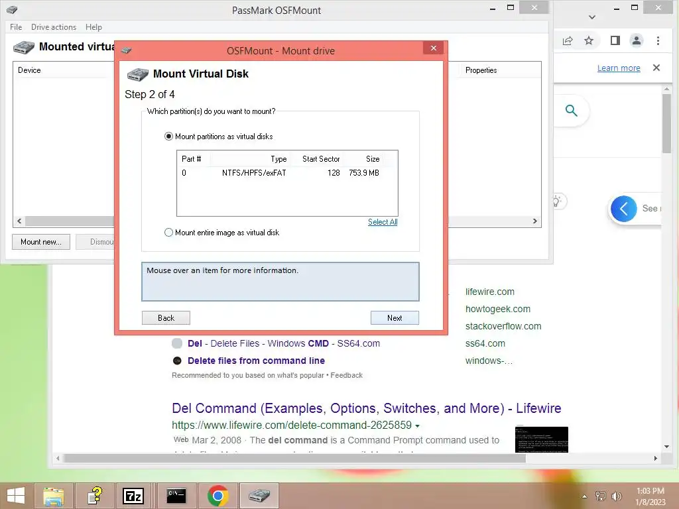
Task: Click the Learn more link in Chrome
Action: click(x=619, y=68)
